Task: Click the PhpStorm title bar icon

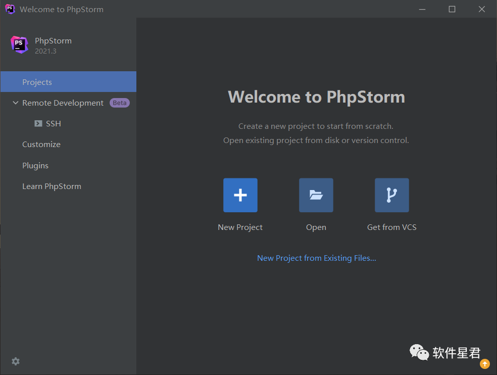Action: point(10,9)
